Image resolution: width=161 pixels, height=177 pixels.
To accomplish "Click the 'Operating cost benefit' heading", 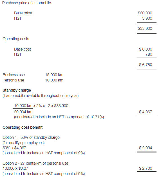I will [x=23, y=127].
